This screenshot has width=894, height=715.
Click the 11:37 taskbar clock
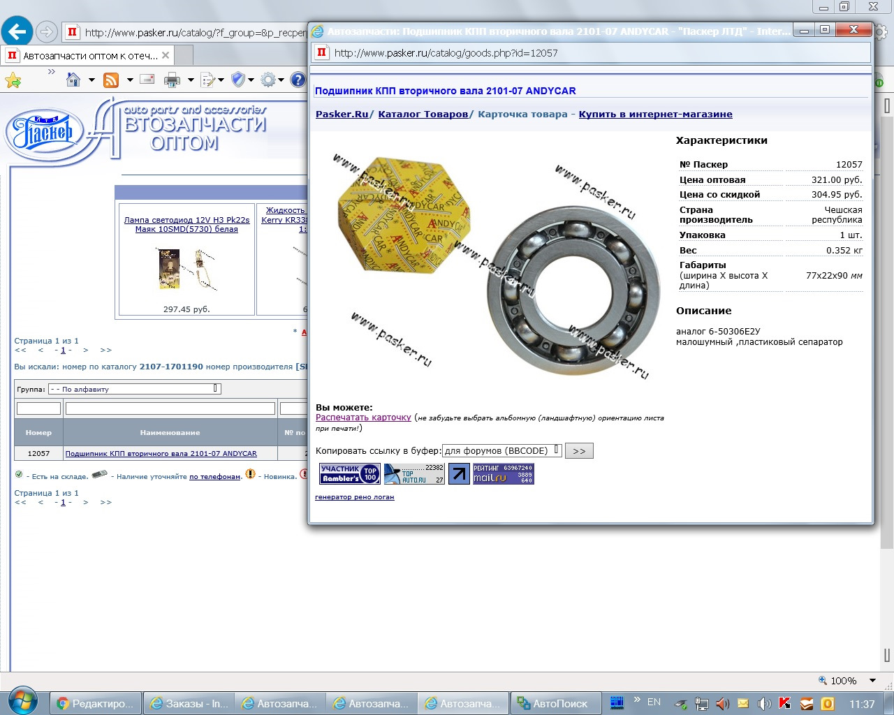pos(862,704)
